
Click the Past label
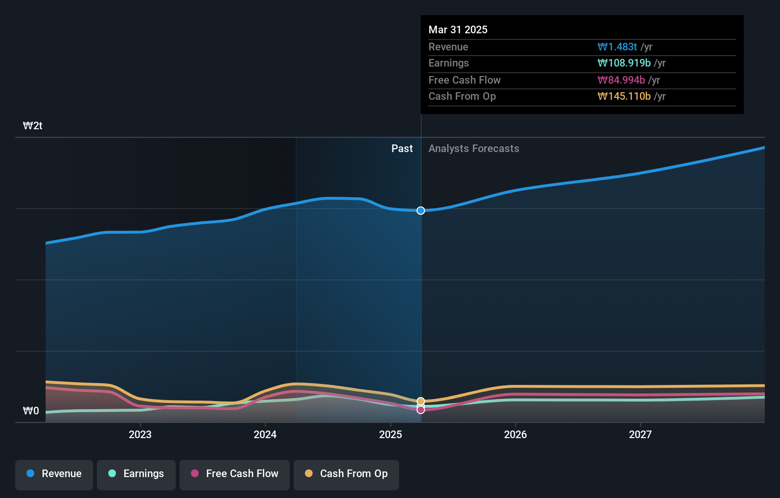[x=402, y=148]
